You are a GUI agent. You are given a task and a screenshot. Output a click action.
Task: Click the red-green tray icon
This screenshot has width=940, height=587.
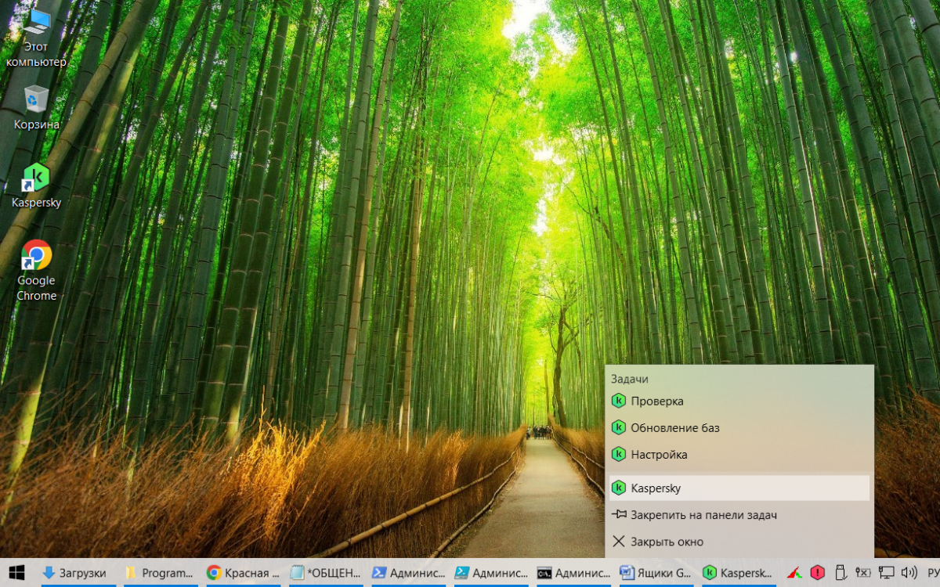pyautogui.click(x=795, y=573)
